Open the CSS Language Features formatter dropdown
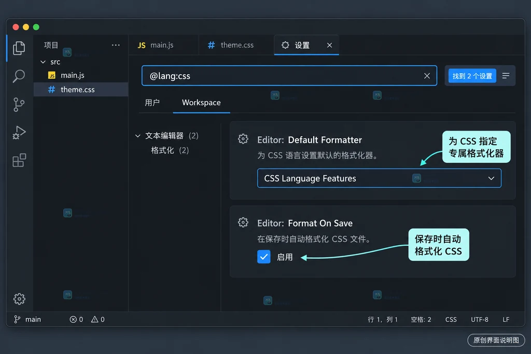The width and height of the screenshot is (531, 354). [x=379, y=178]
